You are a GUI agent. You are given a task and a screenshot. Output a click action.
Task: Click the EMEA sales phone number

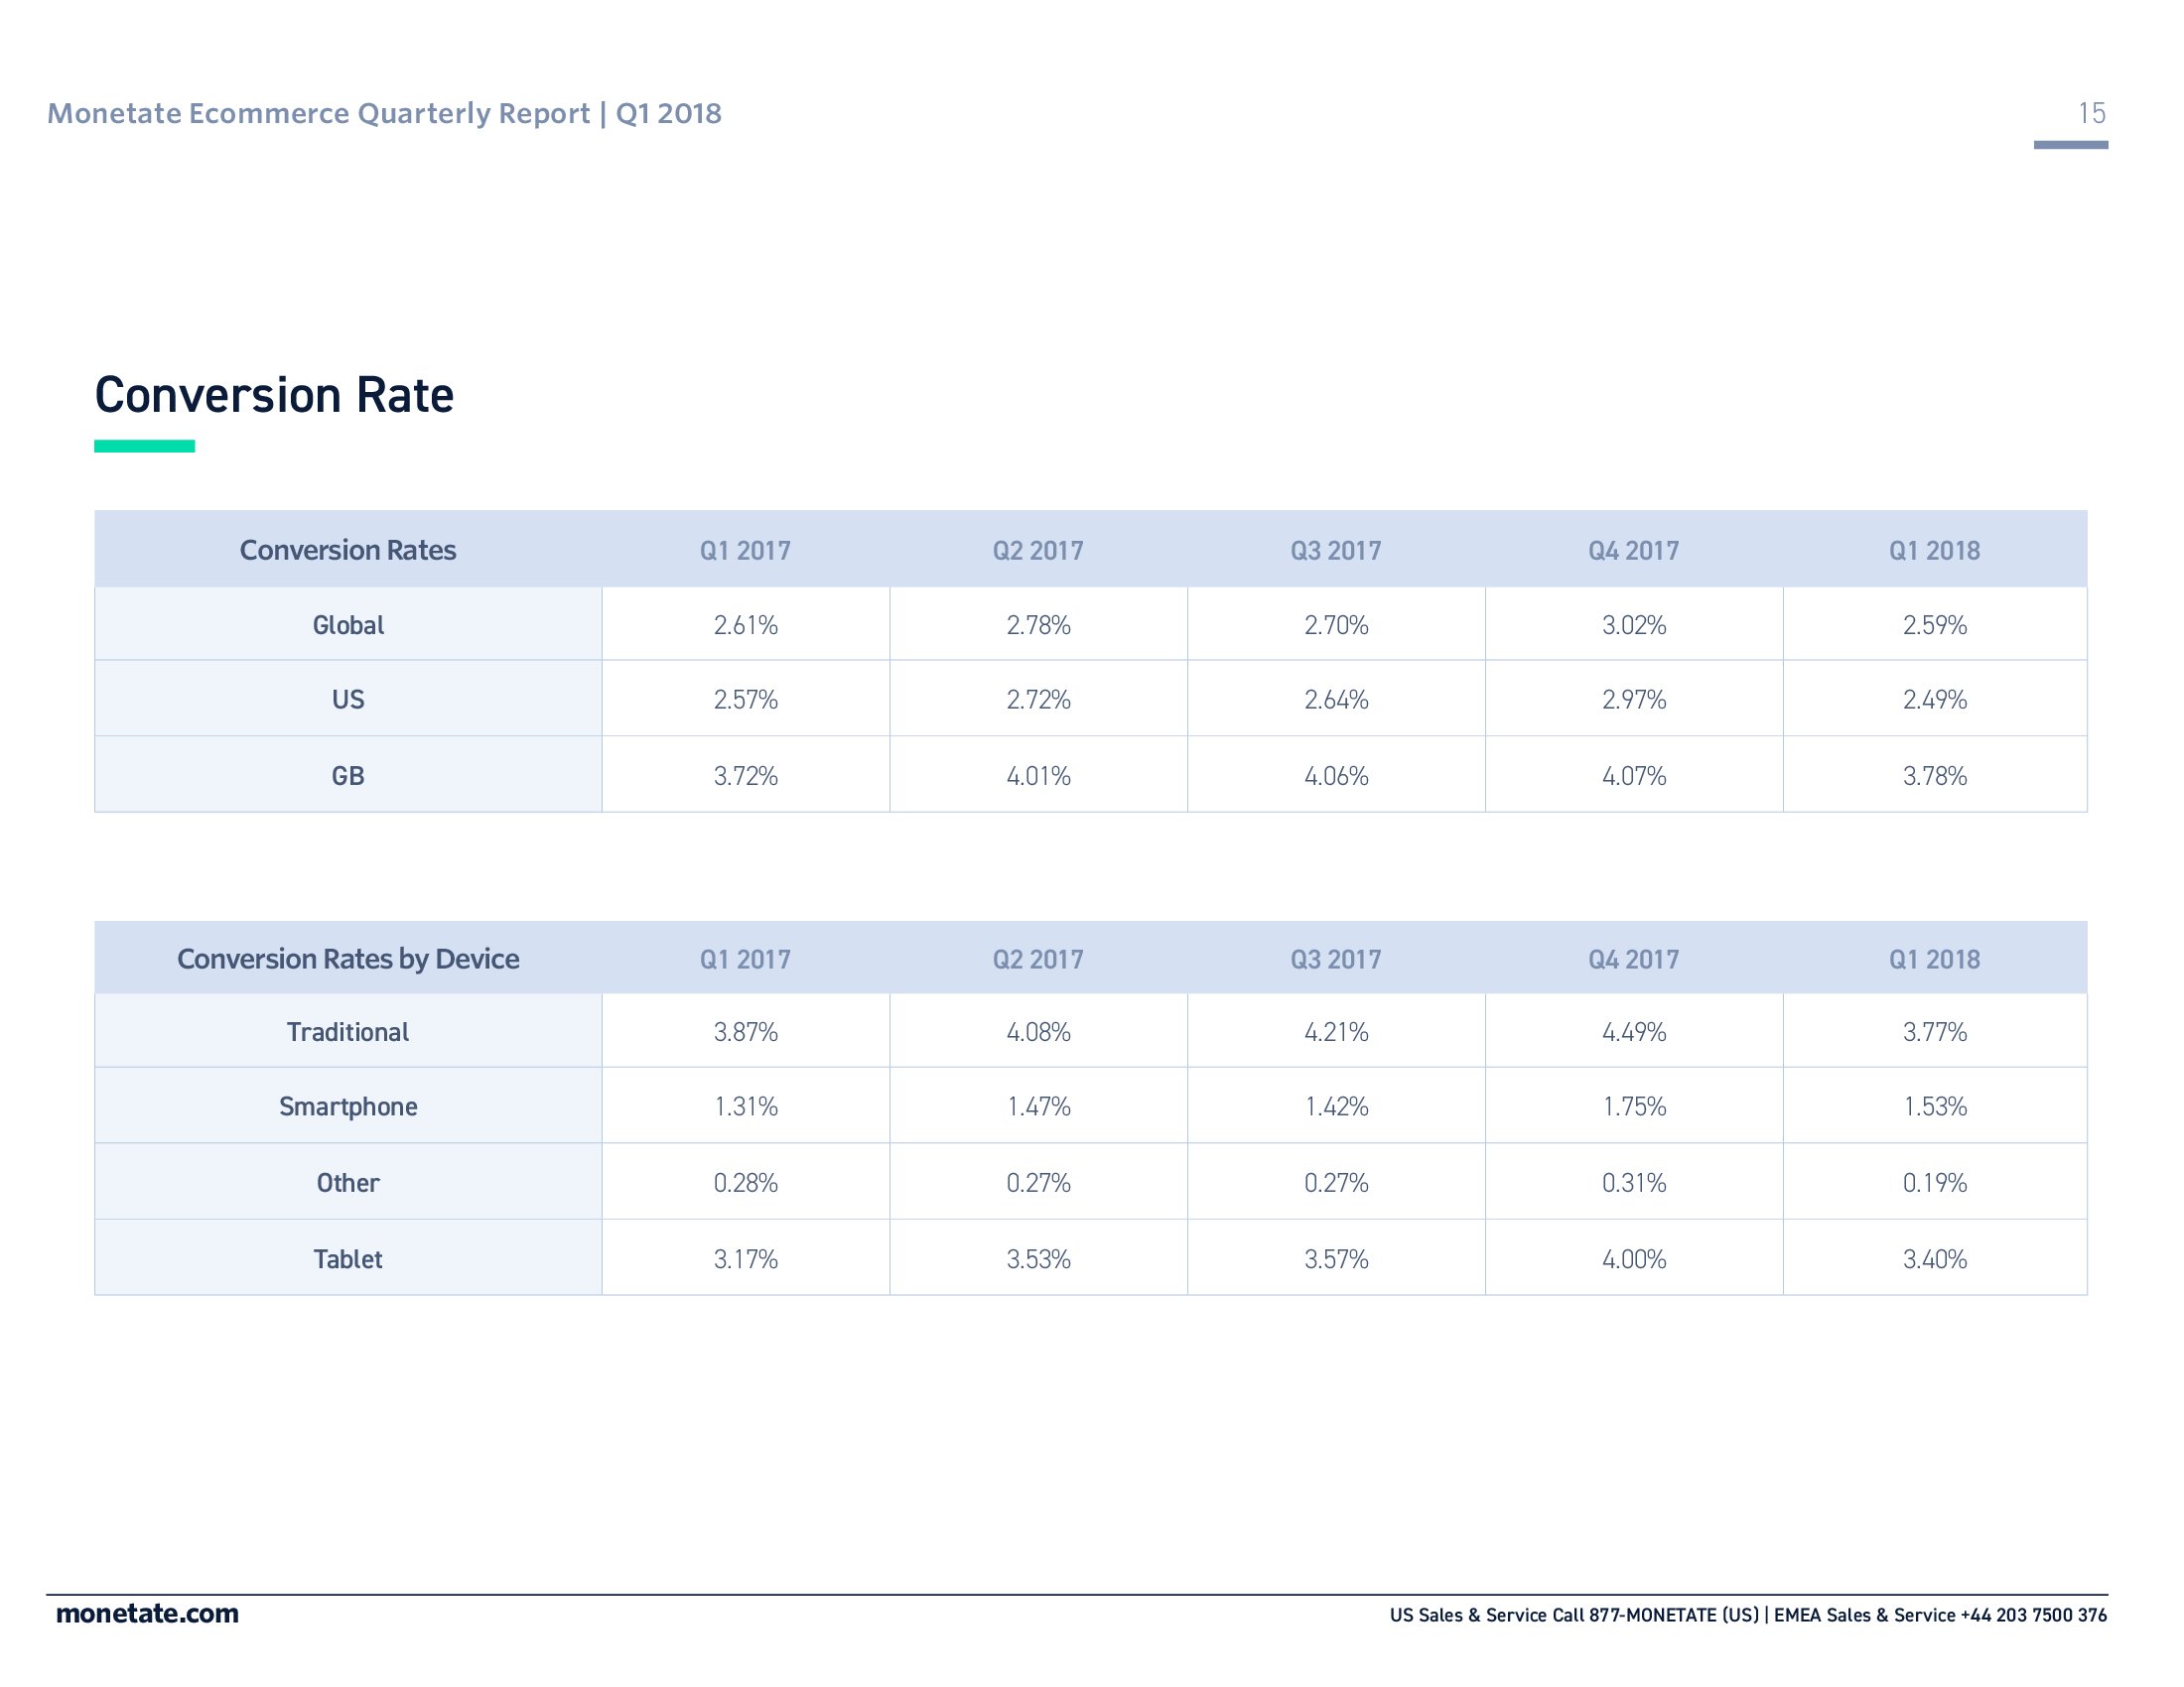[x=2033, y=1615]
